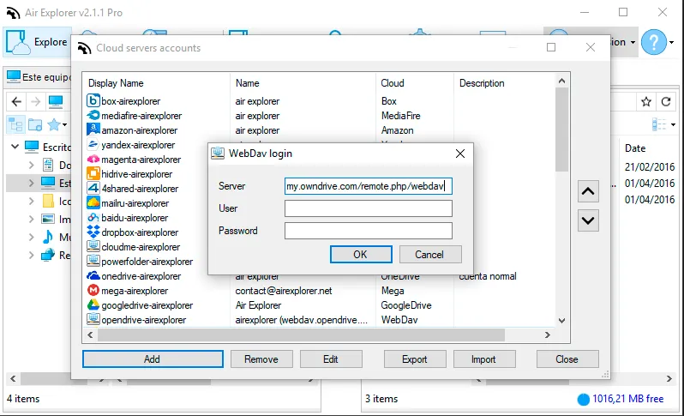This screenshot has height=416, width=684.
Task: Expand the Music tree node
Action: pos(31,237)
